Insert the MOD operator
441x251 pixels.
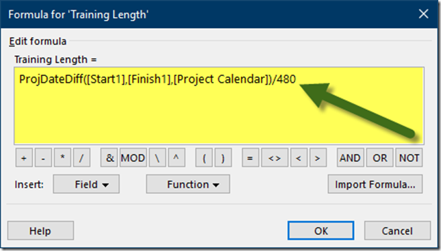(133, 158)
